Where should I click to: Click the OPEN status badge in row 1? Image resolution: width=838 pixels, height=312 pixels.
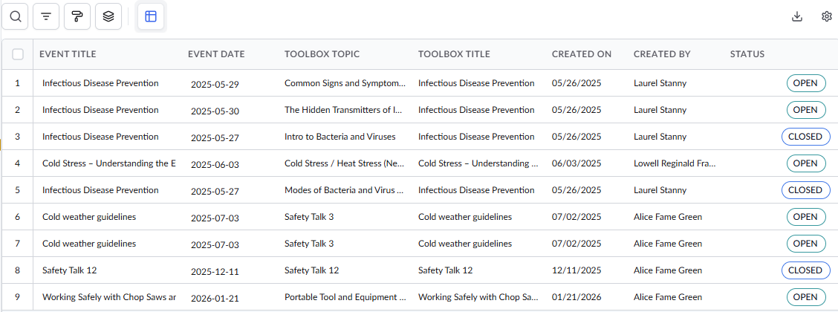(806, 83)
